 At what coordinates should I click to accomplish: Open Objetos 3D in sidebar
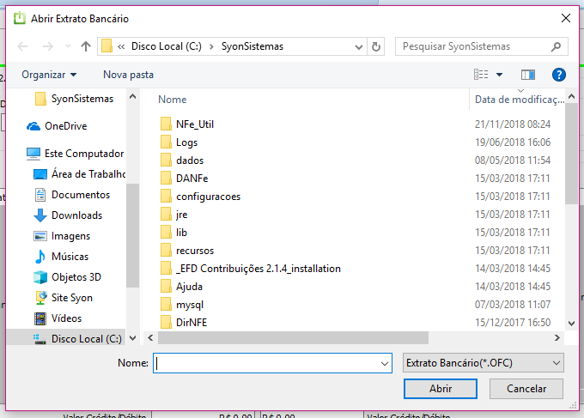pyautogui.click(x=76, y=277)
